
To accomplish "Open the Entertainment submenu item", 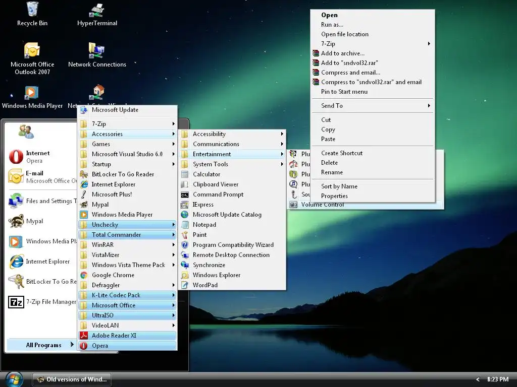I will [x=232, y=154].
